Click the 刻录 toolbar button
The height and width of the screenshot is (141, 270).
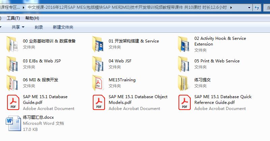(39, 27)
